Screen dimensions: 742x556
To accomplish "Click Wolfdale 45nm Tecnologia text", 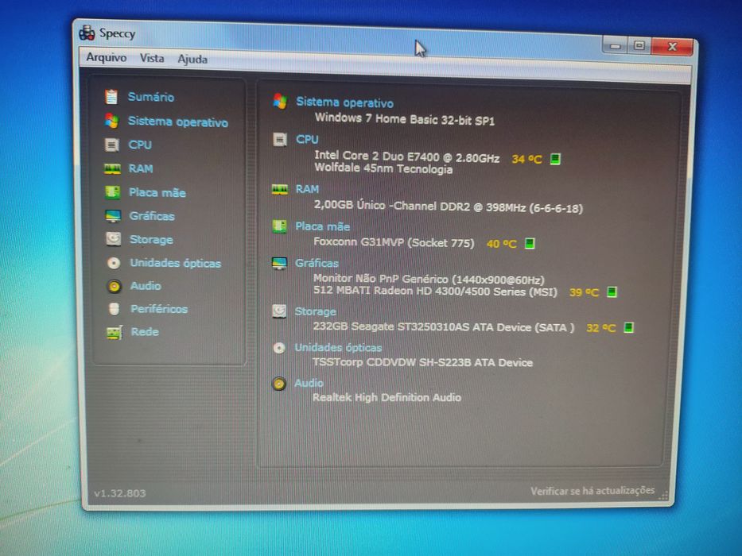I will (x=383, y=168).
